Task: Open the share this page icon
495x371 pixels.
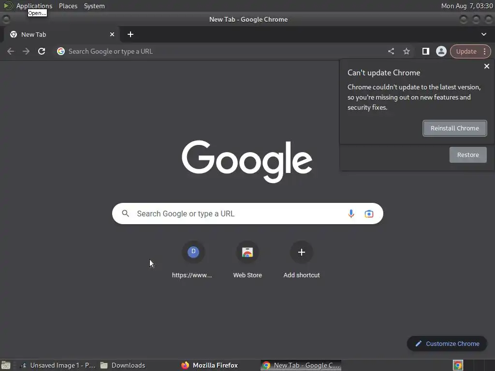Action: 391,51
